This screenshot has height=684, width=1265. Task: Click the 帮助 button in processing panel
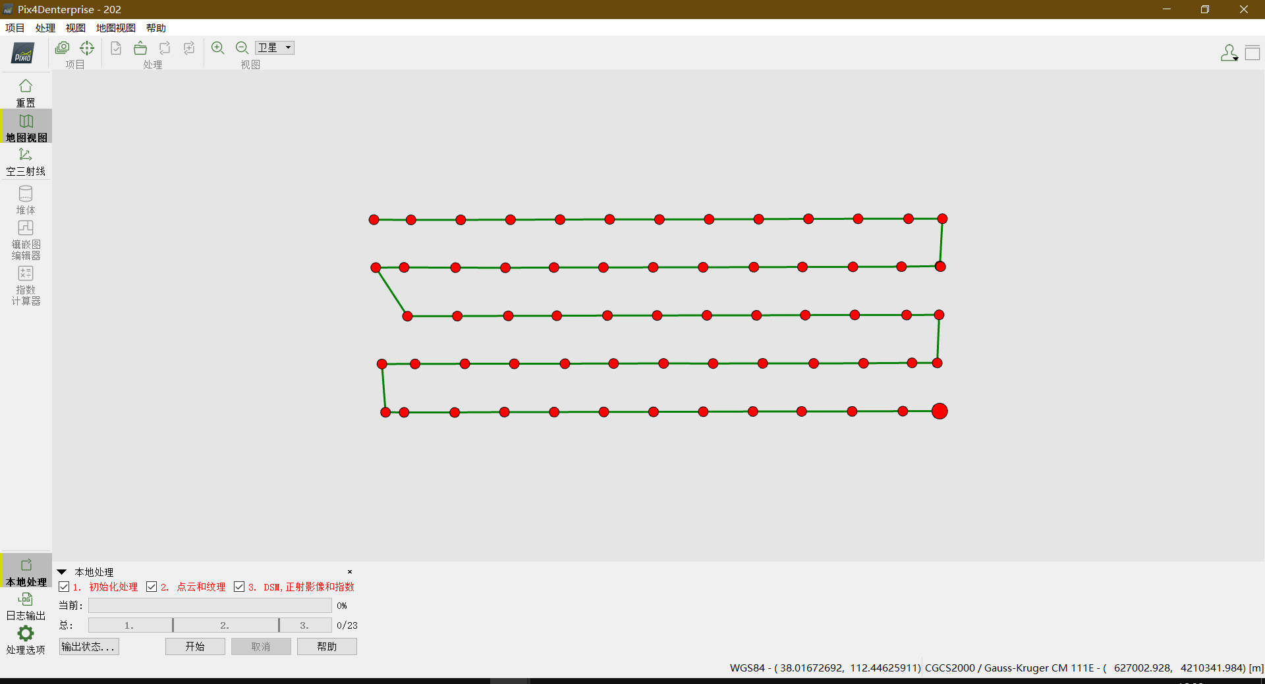pyautogui.click(x=327, y=646)
